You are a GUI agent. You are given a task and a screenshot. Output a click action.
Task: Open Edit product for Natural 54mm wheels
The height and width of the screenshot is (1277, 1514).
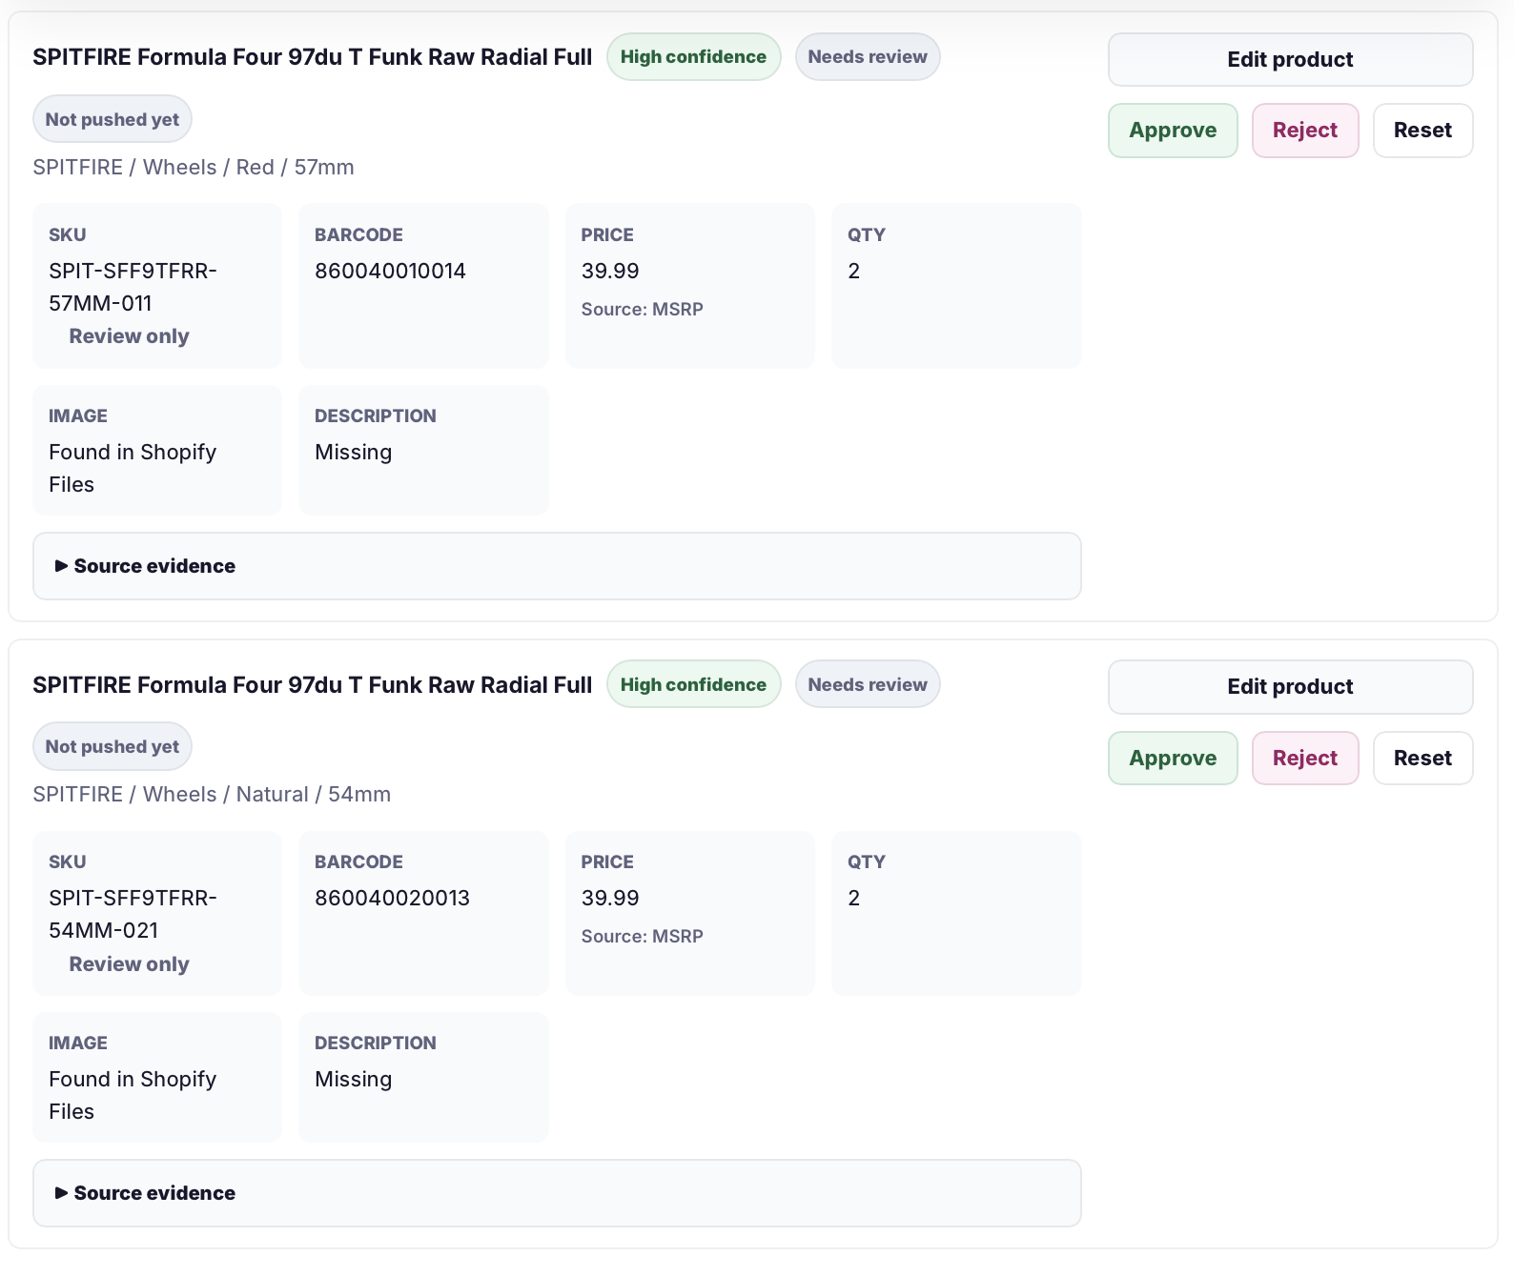click(1290, 687)
